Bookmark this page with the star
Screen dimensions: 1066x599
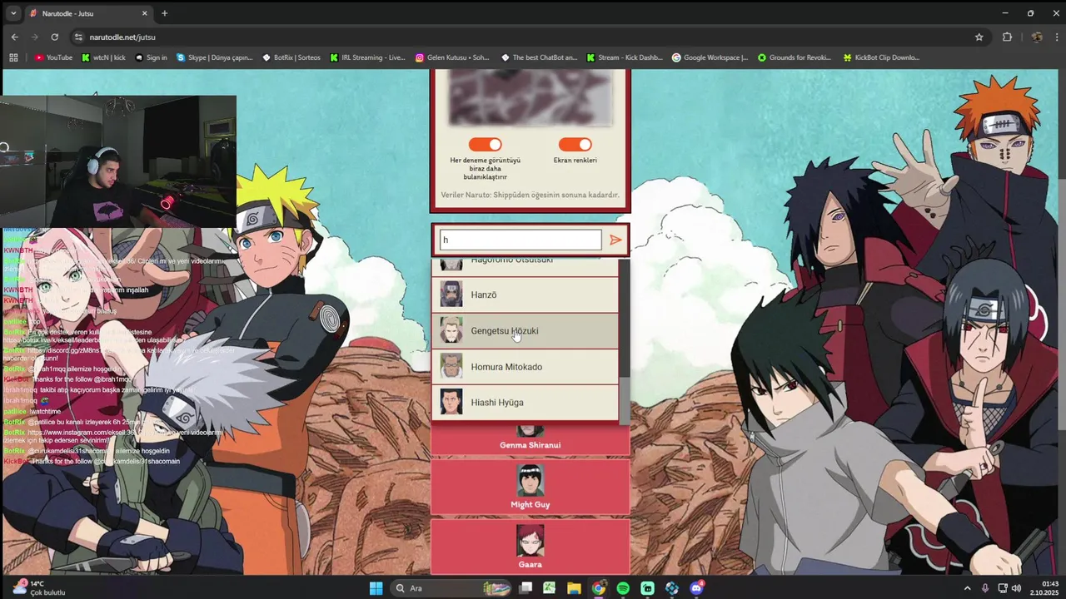(979, 37)
